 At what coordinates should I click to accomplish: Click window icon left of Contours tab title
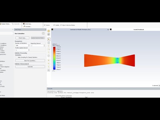[x=52, y=29]
